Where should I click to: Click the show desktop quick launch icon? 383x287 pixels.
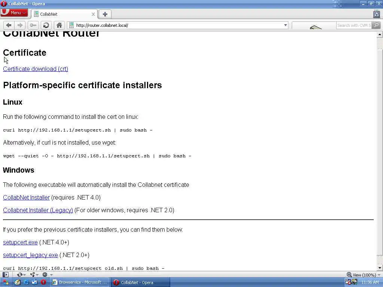[x=34, y=283]
